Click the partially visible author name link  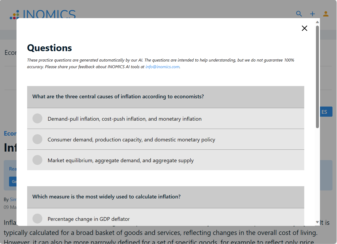pos(13,200)
